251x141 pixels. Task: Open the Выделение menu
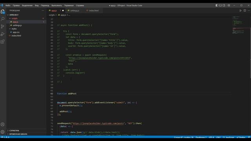tap(27, 5)
